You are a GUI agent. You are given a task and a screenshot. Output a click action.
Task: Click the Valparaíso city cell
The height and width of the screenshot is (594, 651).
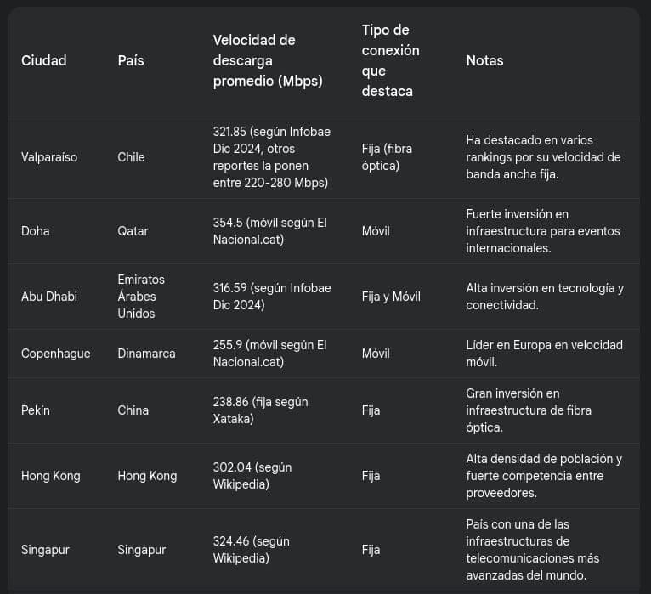49,157
